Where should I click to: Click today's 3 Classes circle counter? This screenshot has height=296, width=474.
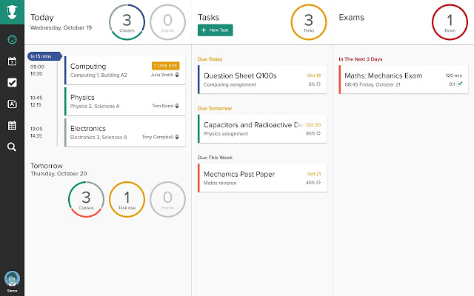pyautogui.click(x=127, y=22)
